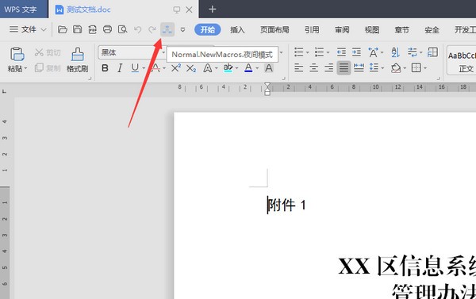Export as PDF icon
Image resolution: width=476 pixels, height=299 pixels.
click(92, 29)
